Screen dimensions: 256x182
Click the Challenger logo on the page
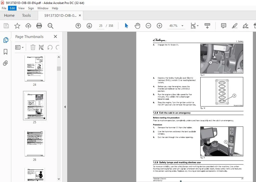(x=160, y=40)
